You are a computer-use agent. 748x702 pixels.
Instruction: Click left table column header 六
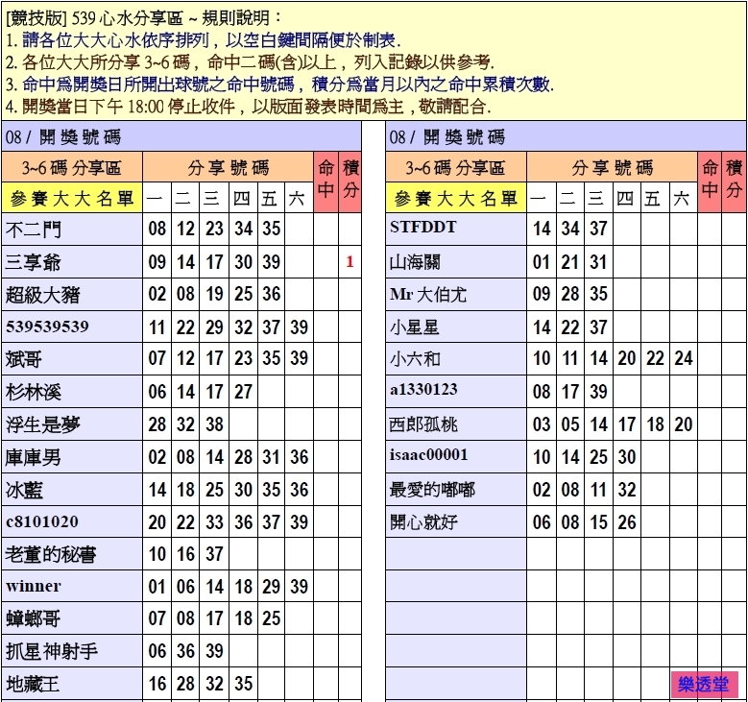[300, 198]
